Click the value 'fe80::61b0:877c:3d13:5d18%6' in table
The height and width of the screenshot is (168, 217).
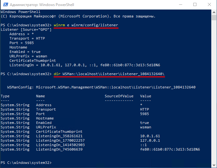click(x=170, y=149)
